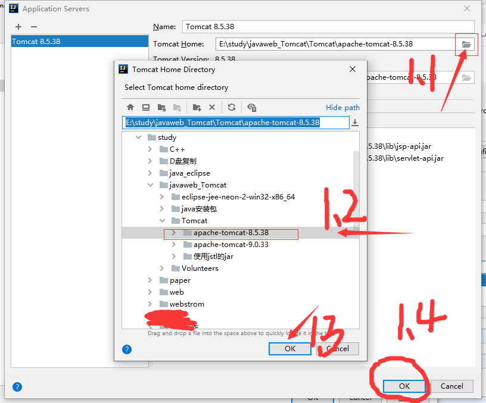Image resolution: width=486 pixels, height=403 pixels.
Task: Click OK in Application Servers window
Action: (x=404, y=386)
